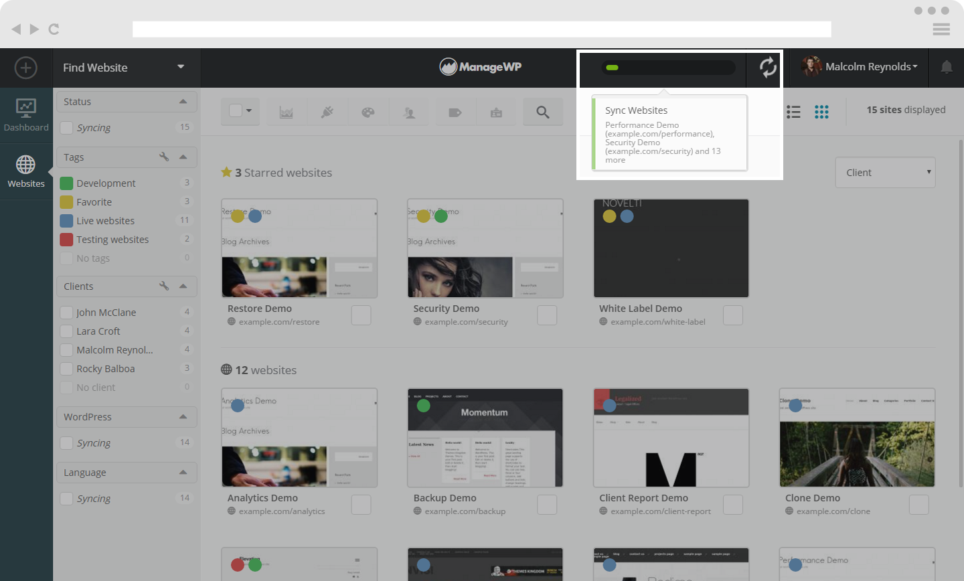This screenshot has height=581, width=964.
Task: Click the sync progress bar
Action: tap(668, 68)
